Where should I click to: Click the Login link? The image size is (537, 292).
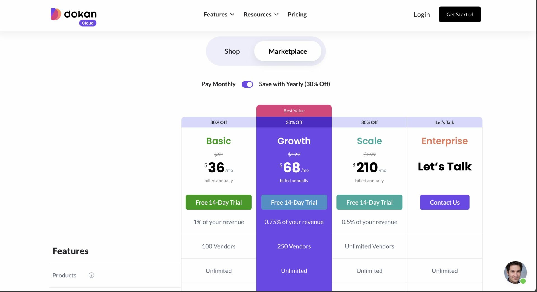click(x=422, y=15)
